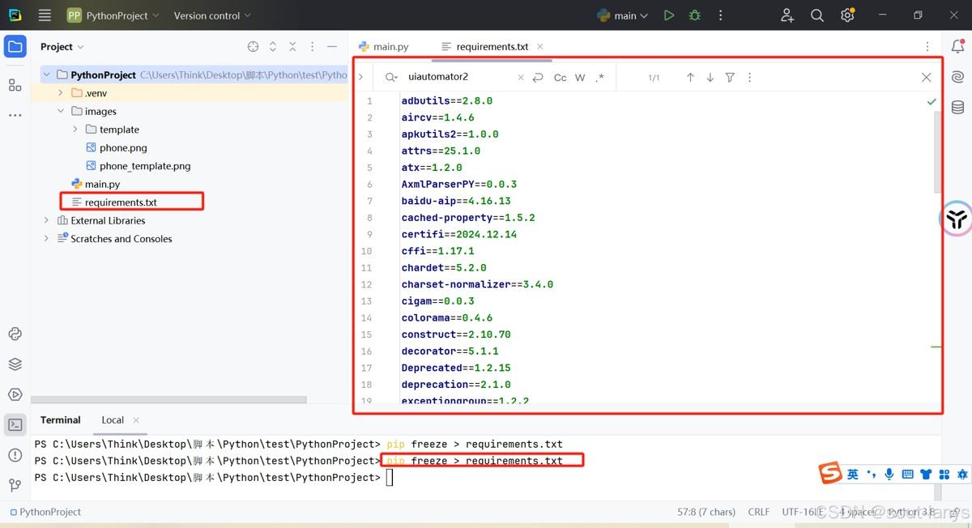
Task: Close the Local terminal tab
Action: coord(136,420)
